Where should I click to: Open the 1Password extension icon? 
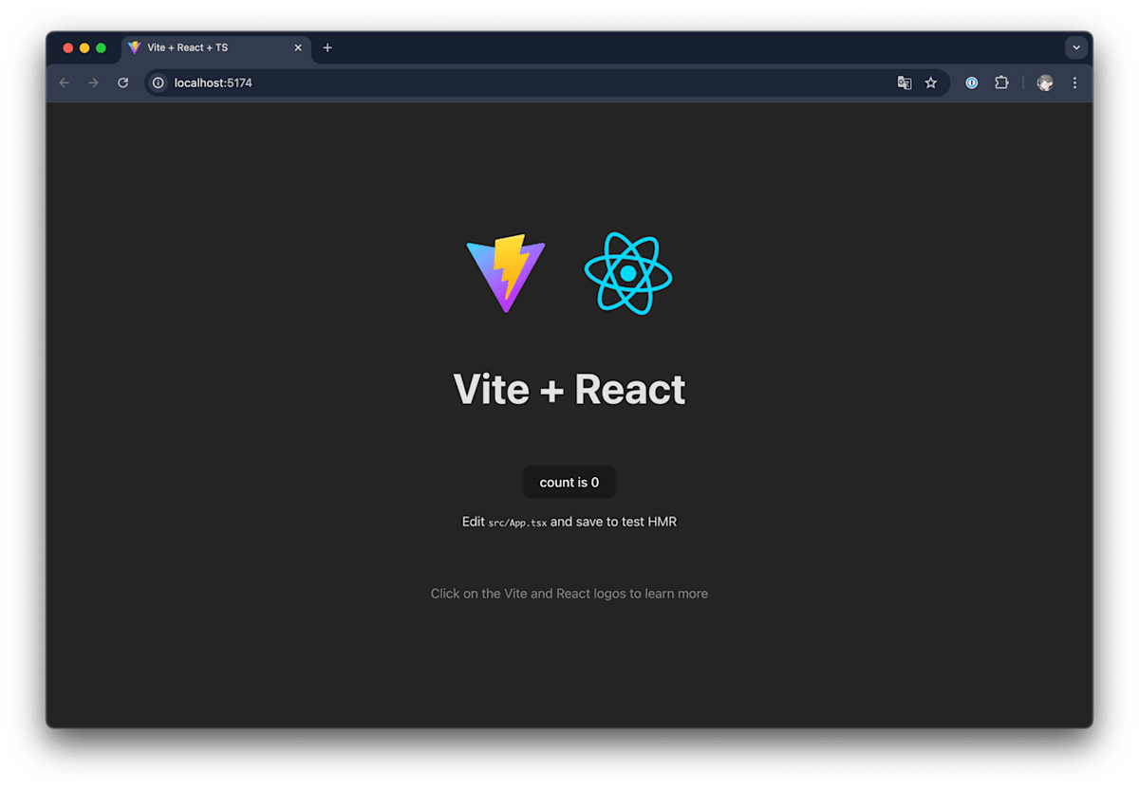[x=972, y=83]
